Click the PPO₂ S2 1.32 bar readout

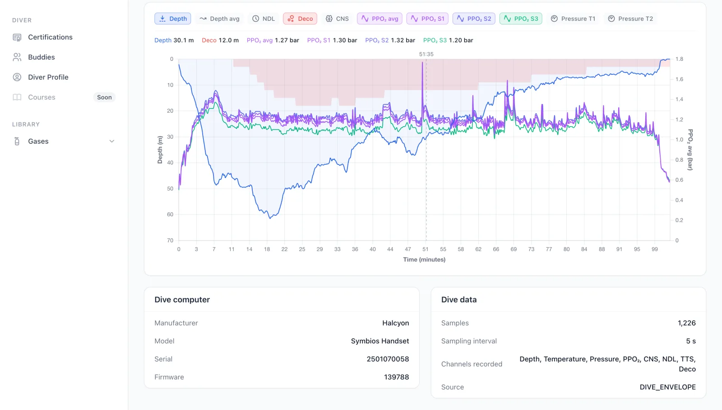pyautogui.click(x=390, y=40)
